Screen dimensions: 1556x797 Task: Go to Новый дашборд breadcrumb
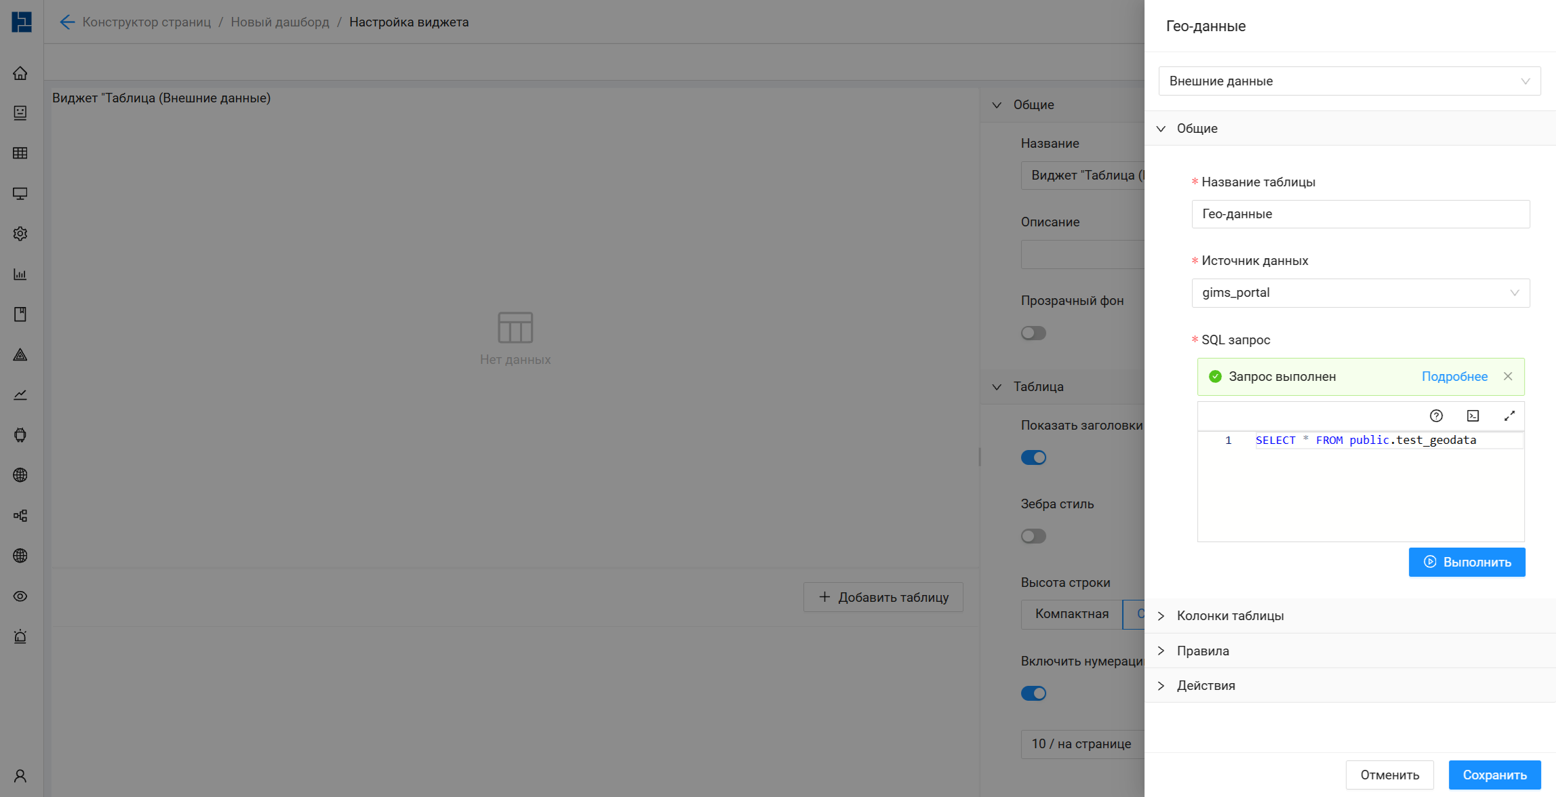click(280, 22)
